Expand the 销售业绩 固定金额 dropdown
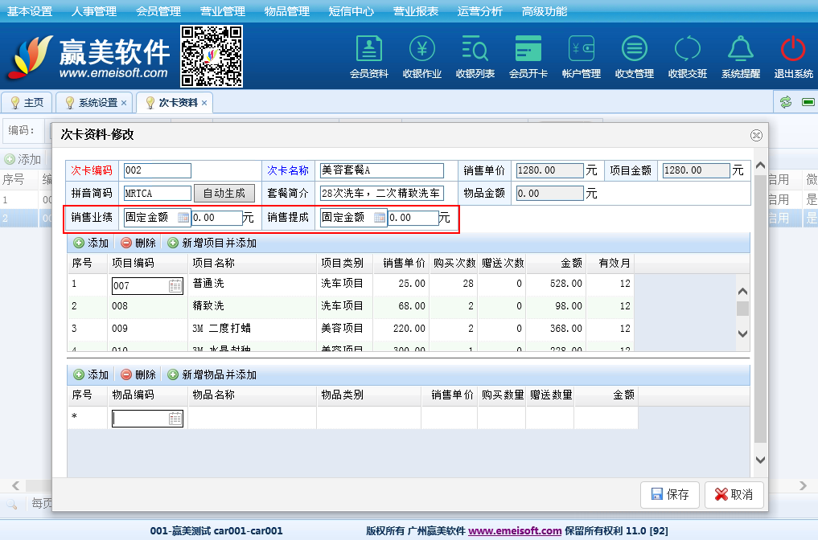Viewport: 818px width, 540px height. coord(183,218)
